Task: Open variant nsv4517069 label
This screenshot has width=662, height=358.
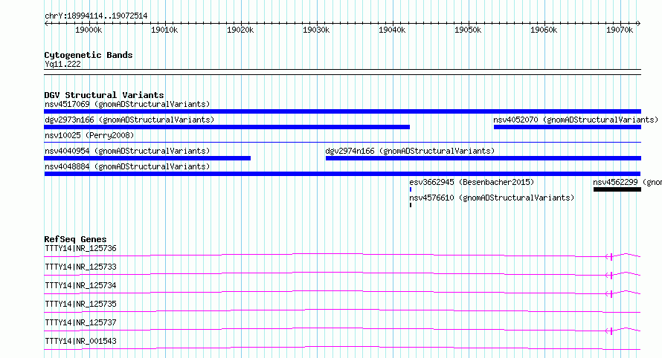Action: pos(127,104)
